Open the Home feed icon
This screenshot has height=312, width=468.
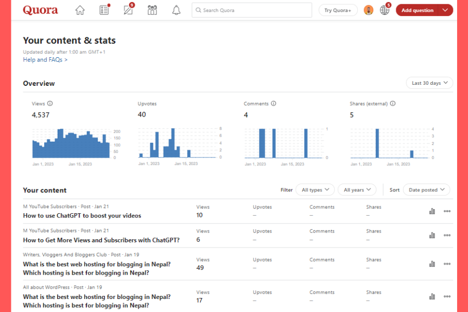point(80,10)
